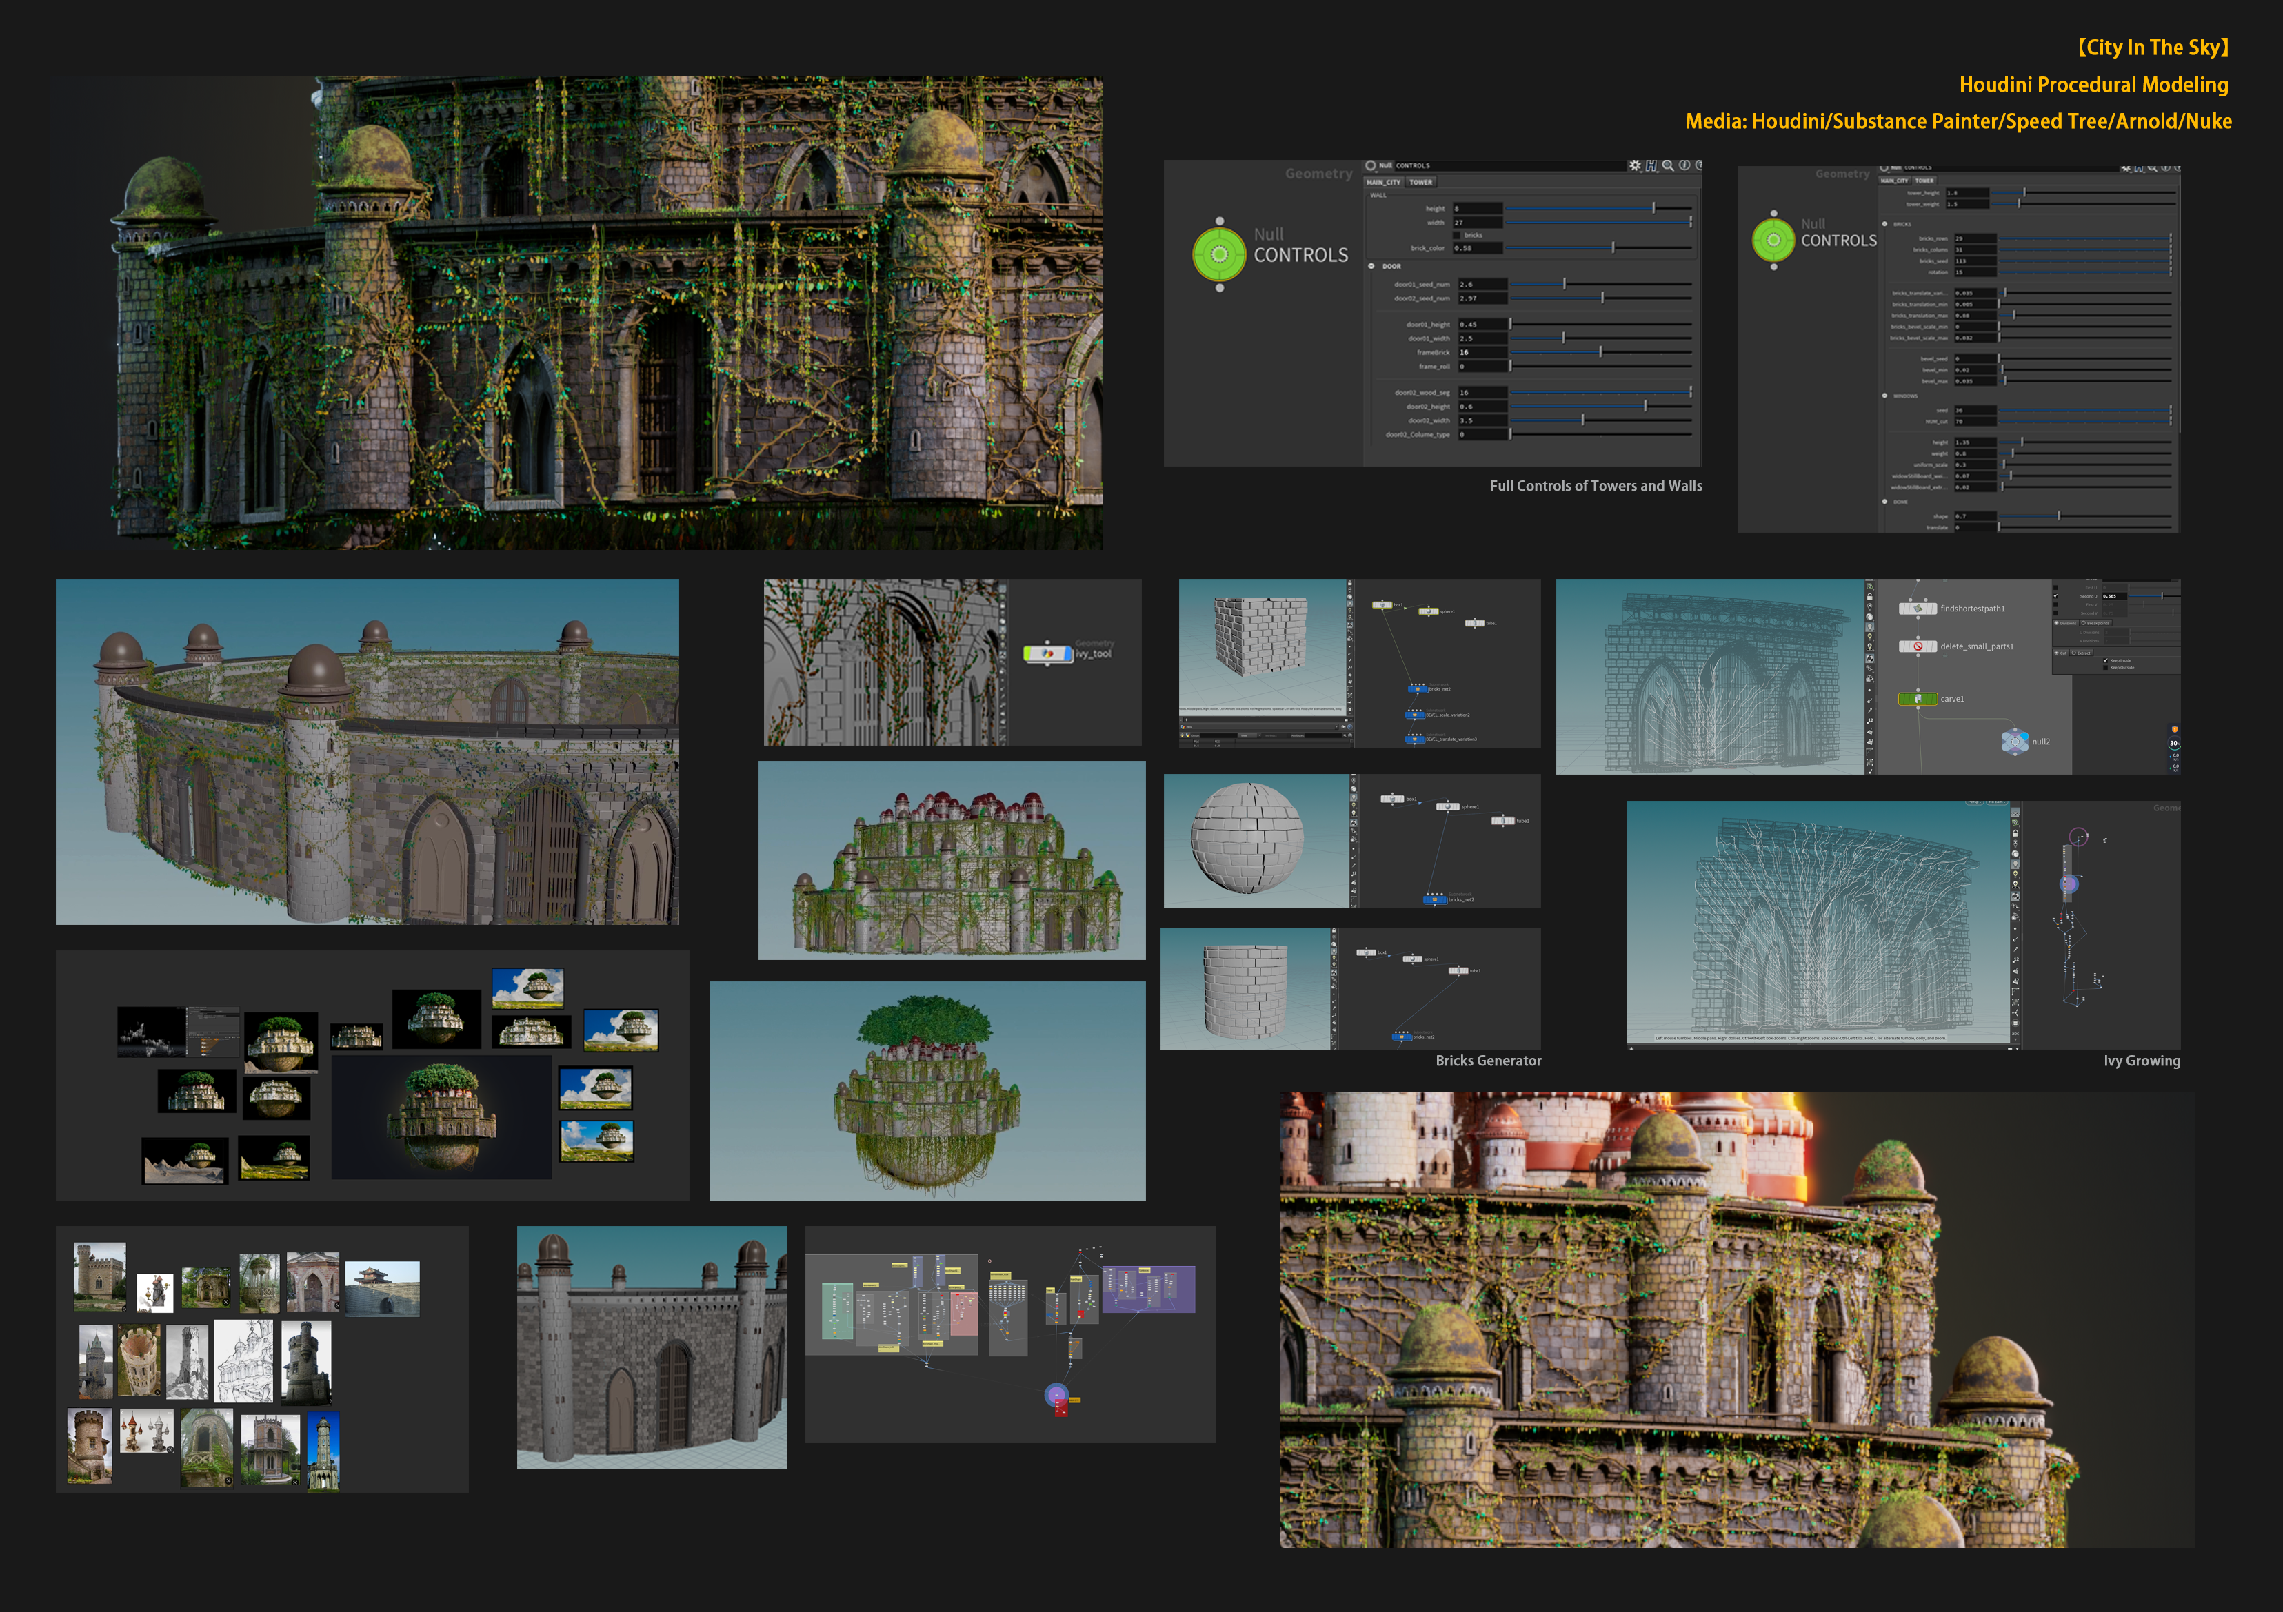Click the ivy_tool node icon
Image resolution: width=2283 pixels, height=1612 pixels.
point(1048,653)
